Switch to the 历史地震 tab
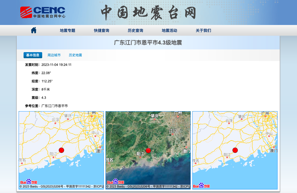The width and height of the screenshot is (297, 193). click(x=75, y=55)
